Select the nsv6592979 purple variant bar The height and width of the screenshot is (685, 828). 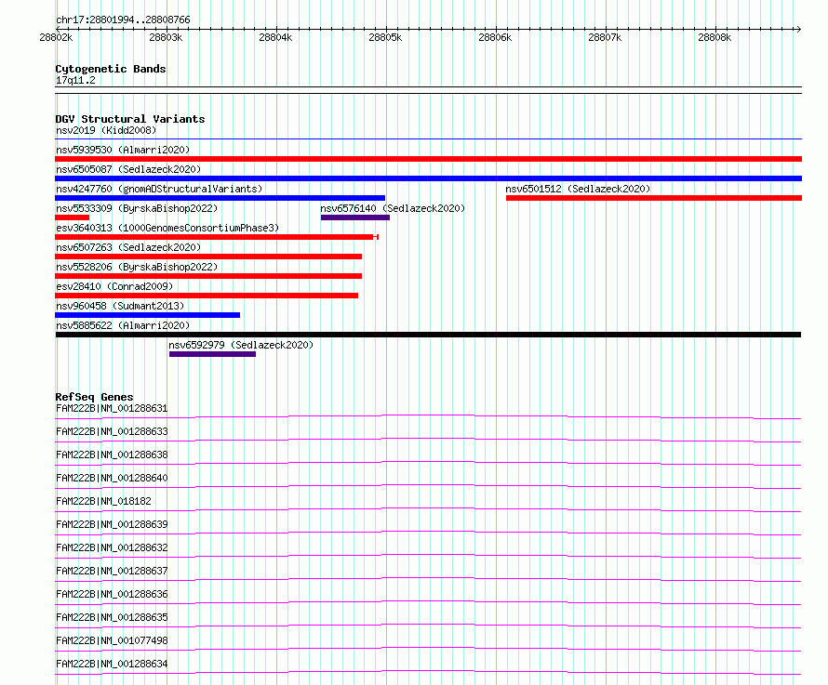pos(212,354)
